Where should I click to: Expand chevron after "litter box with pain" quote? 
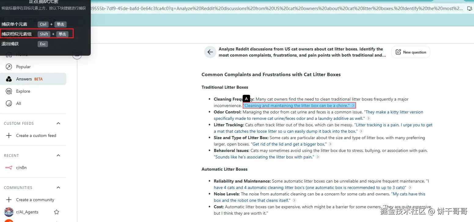pos(318,157)
